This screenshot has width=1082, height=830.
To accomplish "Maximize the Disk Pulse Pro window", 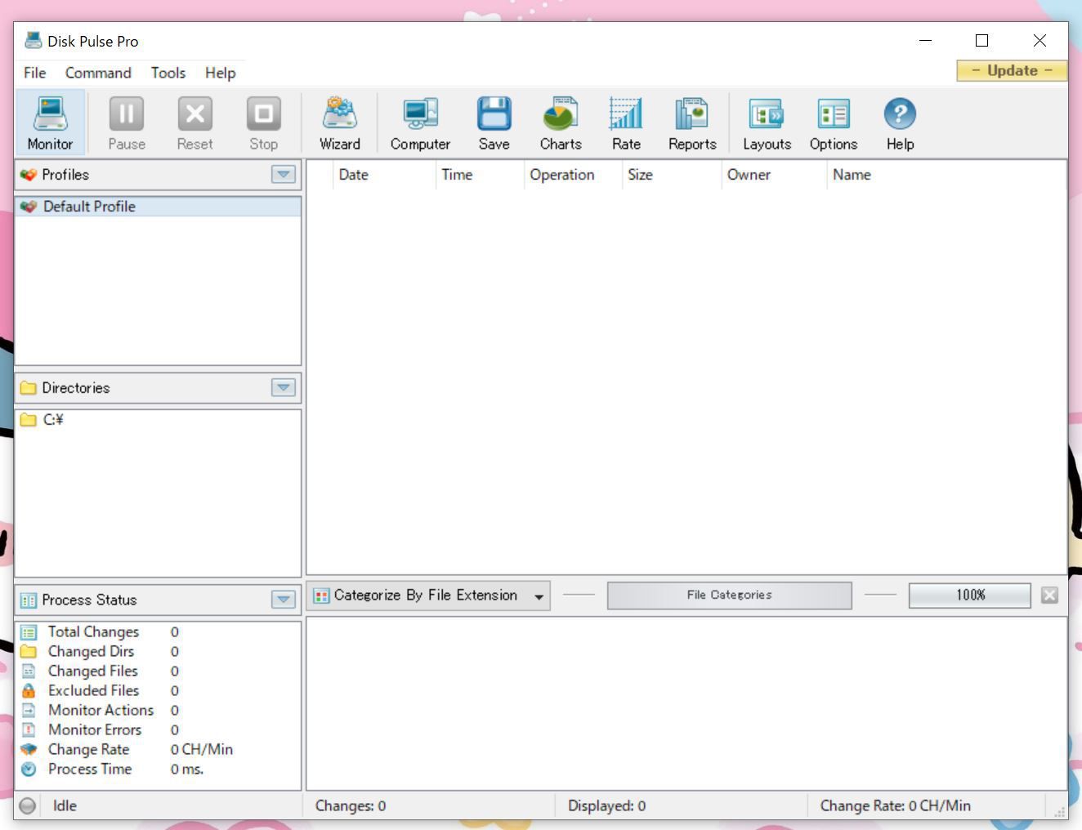I will (982, 41).
